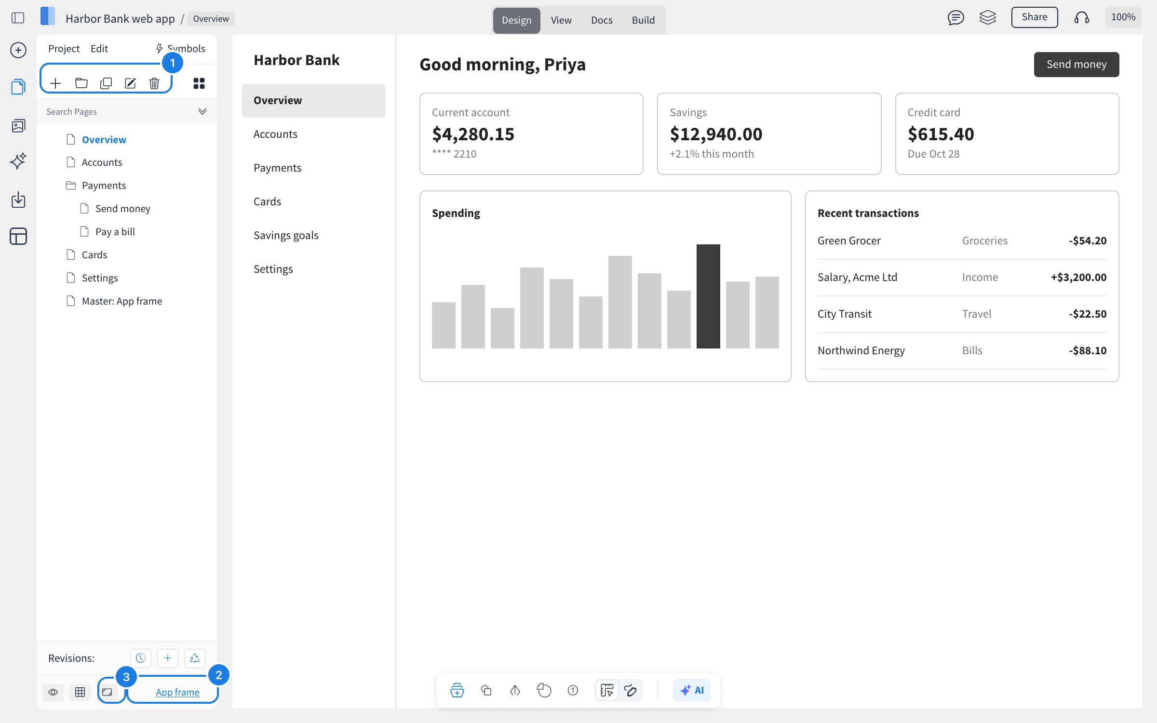
Task: Click the duplicate page icon
Action: point(106,83)
